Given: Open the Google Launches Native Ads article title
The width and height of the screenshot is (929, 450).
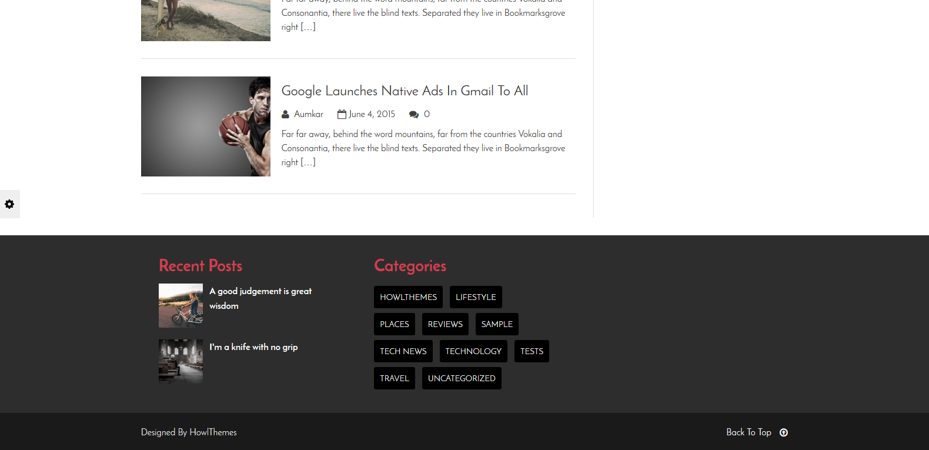Looking at the screenshot, I should click(x=405, y=91).
